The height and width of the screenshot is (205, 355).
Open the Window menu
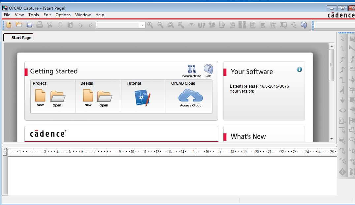pos(83,15)
